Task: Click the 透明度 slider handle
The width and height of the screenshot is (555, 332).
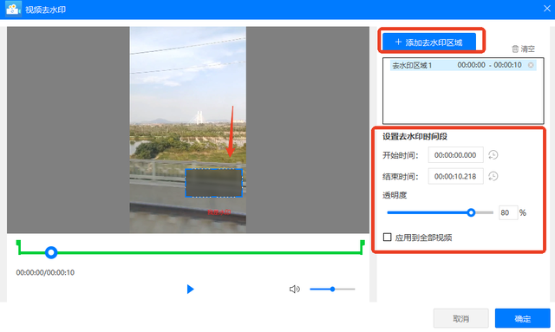Action: click(x=471, y=212)
